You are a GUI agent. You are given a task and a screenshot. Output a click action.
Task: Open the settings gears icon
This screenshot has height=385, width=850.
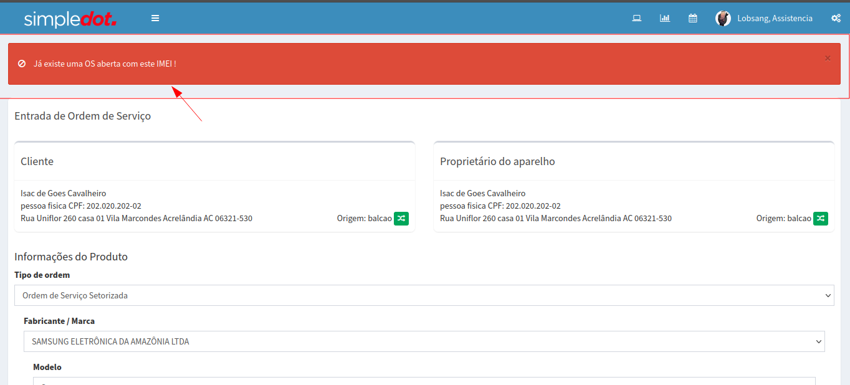coord(836,18)
